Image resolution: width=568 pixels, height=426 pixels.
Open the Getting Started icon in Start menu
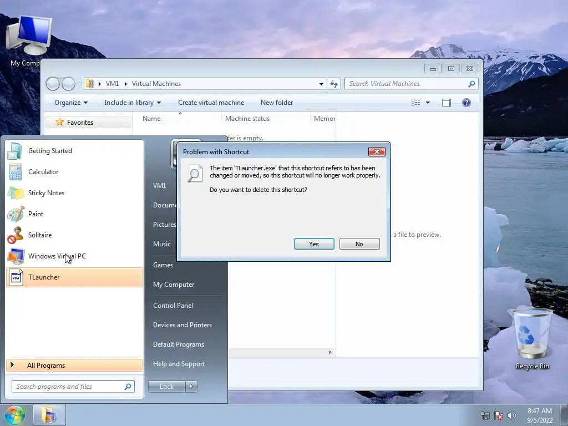(x=15, y=151)
